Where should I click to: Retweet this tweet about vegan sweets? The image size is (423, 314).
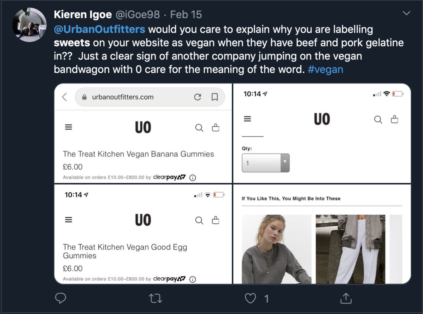[155, 298]
